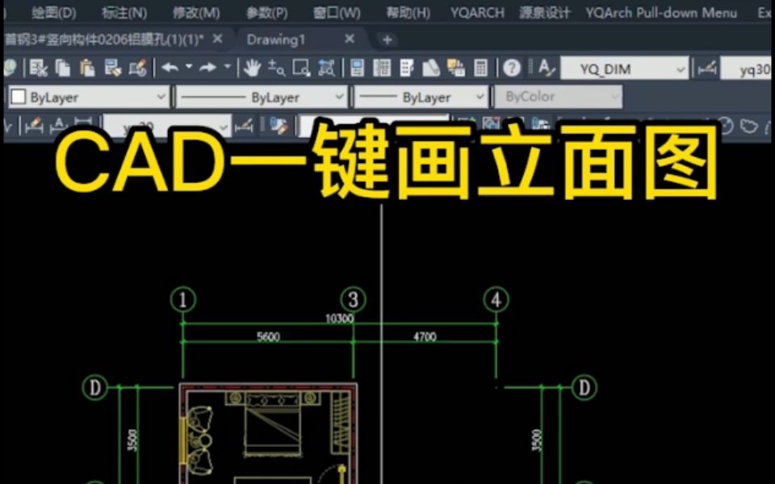Click the dimension style icon near YQ_DIM

[x=708, y=69]
